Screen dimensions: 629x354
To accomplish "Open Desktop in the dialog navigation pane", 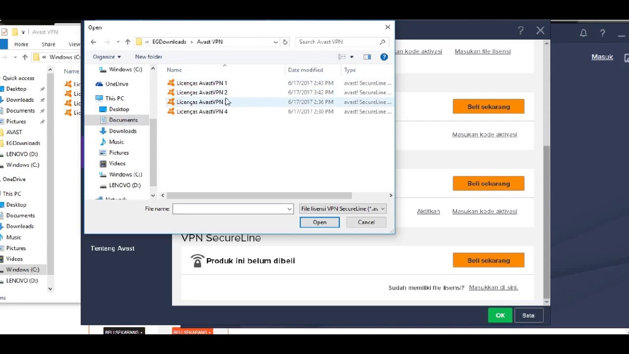I will tap(119, 109).
